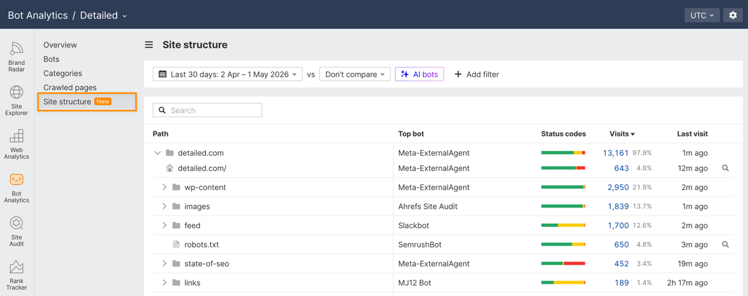This screenshot has width=748, height=296.
Task: Open the Detailed project dropdown
Action: pos(103,16)
